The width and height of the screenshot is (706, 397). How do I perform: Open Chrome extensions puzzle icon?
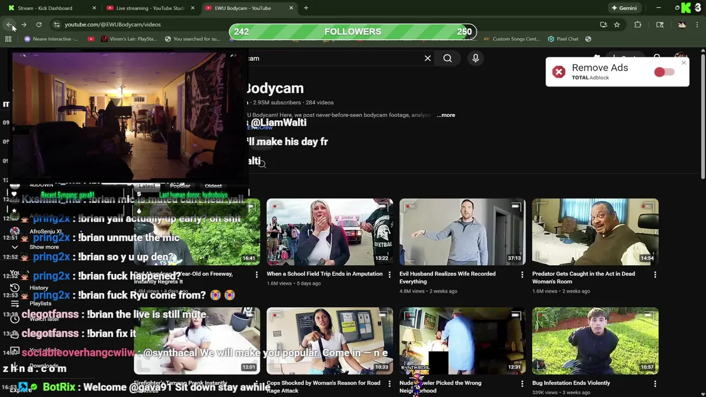click(638, 24)
